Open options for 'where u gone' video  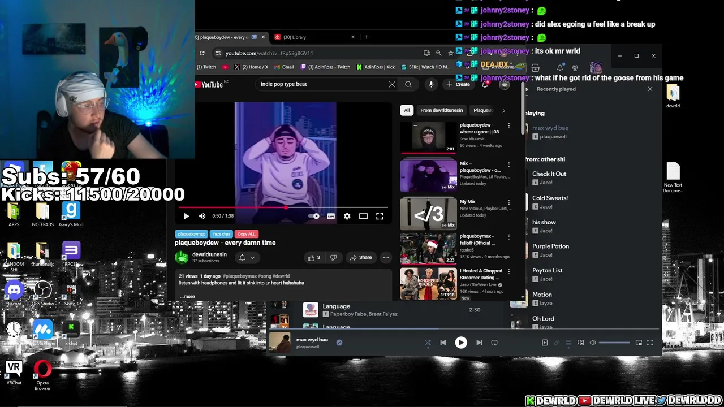coord(508,126)
